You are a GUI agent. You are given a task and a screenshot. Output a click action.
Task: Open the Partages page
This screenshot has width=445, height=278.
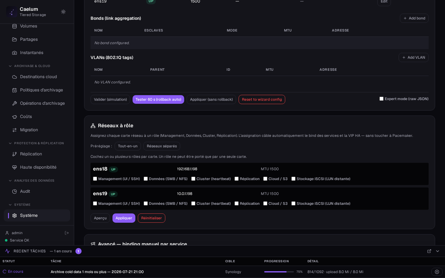[37, 40]
